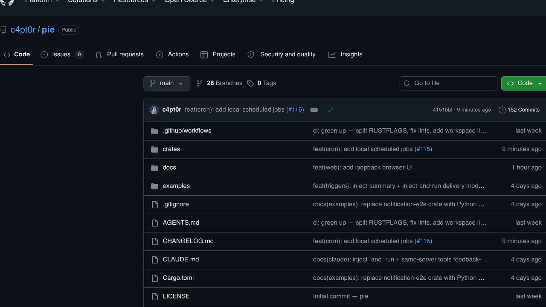Open the LICENSE file

(x=176, y=296)
